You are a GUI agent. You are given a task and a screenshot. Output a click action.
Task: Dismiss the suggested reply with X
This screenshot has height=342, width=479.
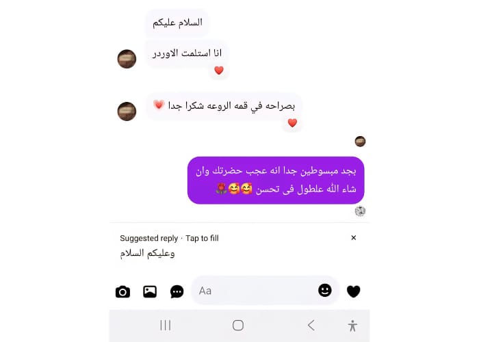354,237
